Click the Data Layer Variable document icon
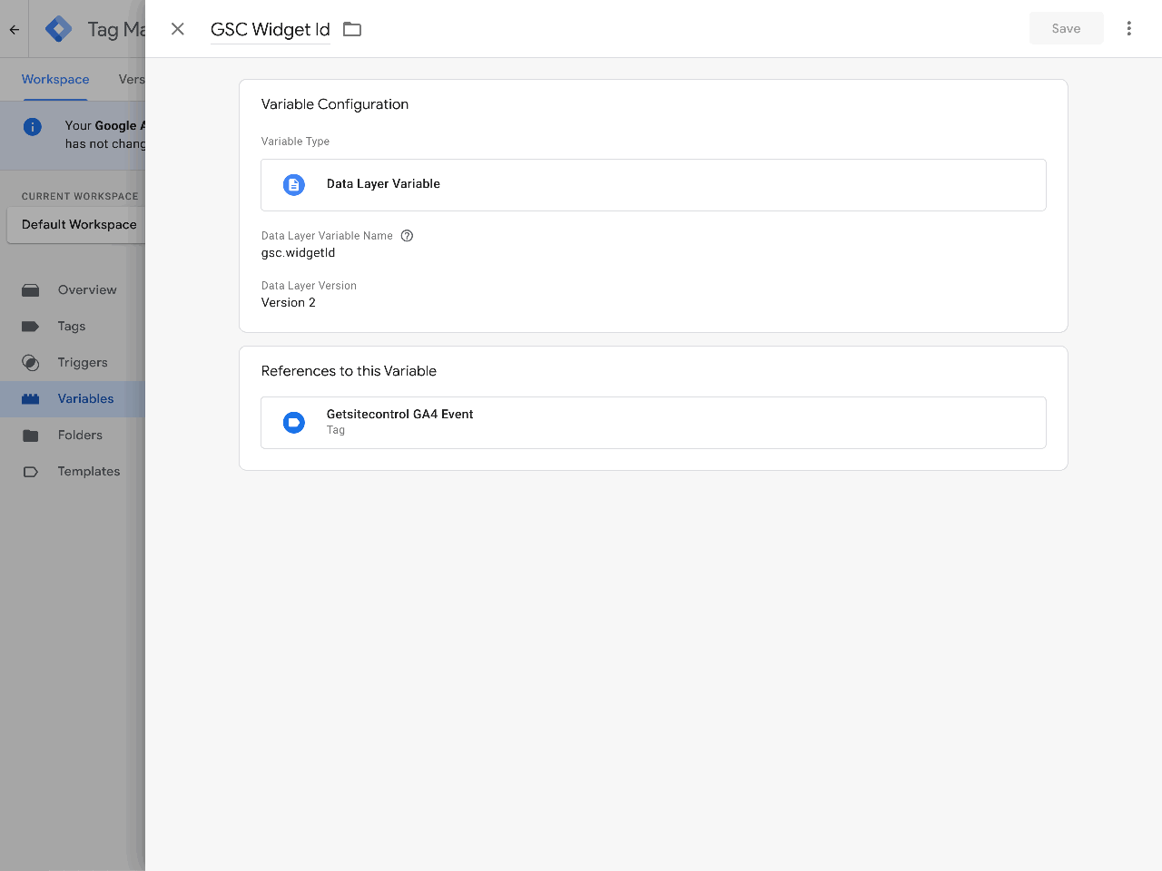This screenshot has height=871, width=1162. (293, 184)
